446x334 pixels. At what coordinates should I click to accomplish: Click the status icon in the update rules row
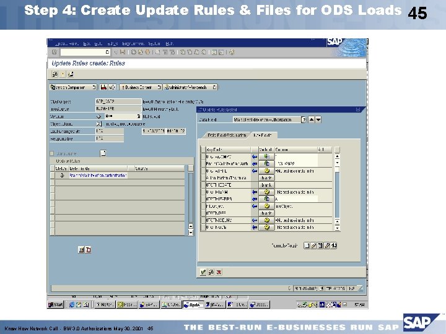(62, 175)
